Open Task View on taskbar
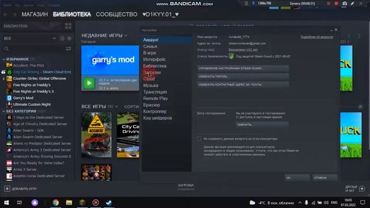Screen dimensions: 370x208 [20, 203]
